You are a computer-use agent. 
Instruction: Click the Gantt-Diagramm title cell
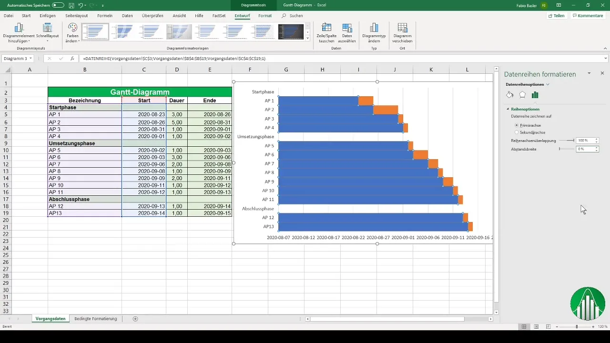click(140, 92)
